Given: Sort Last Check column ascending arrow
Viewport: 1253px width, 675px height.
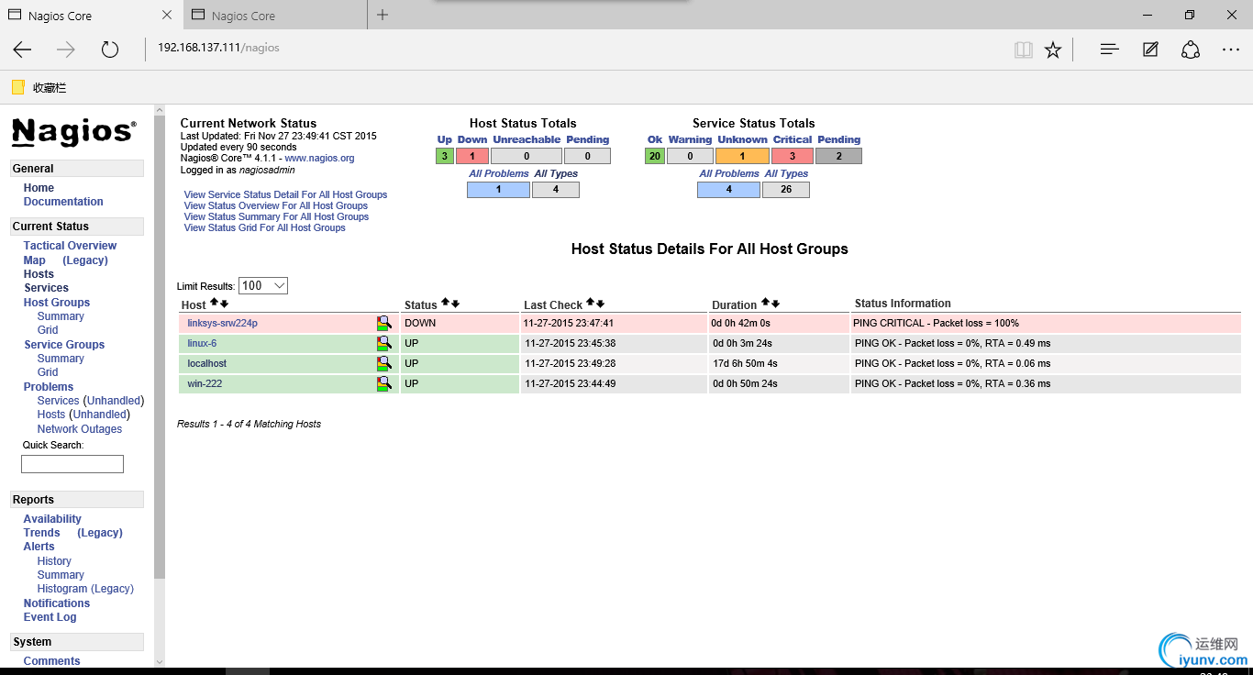Looking at the screenshot, I should [x=591, y=303].
